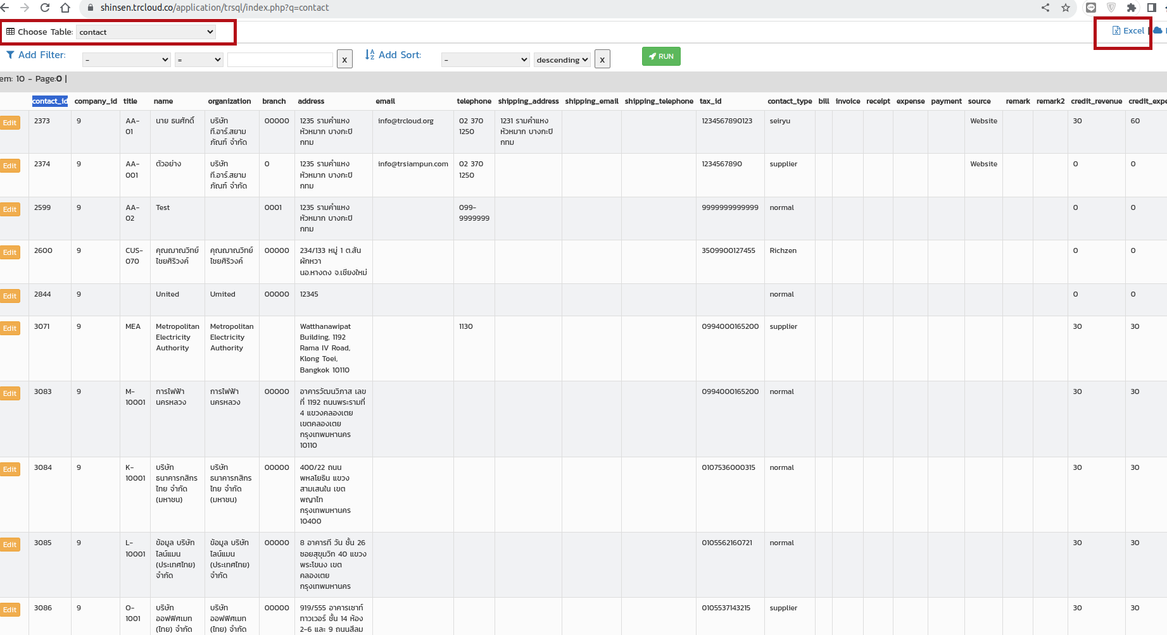Viewport: 1167px width, 635px height.
Task: Click the Add Filter funnel icon
Action: point(10,55)
